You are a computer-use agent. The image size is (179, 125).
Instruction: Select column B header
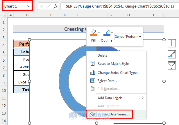(27, 15)
